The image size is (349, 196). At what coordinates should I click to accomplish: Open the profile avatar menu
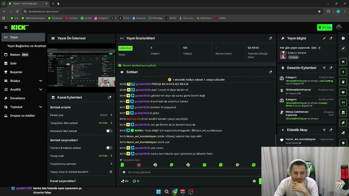[x=339, y=27]
